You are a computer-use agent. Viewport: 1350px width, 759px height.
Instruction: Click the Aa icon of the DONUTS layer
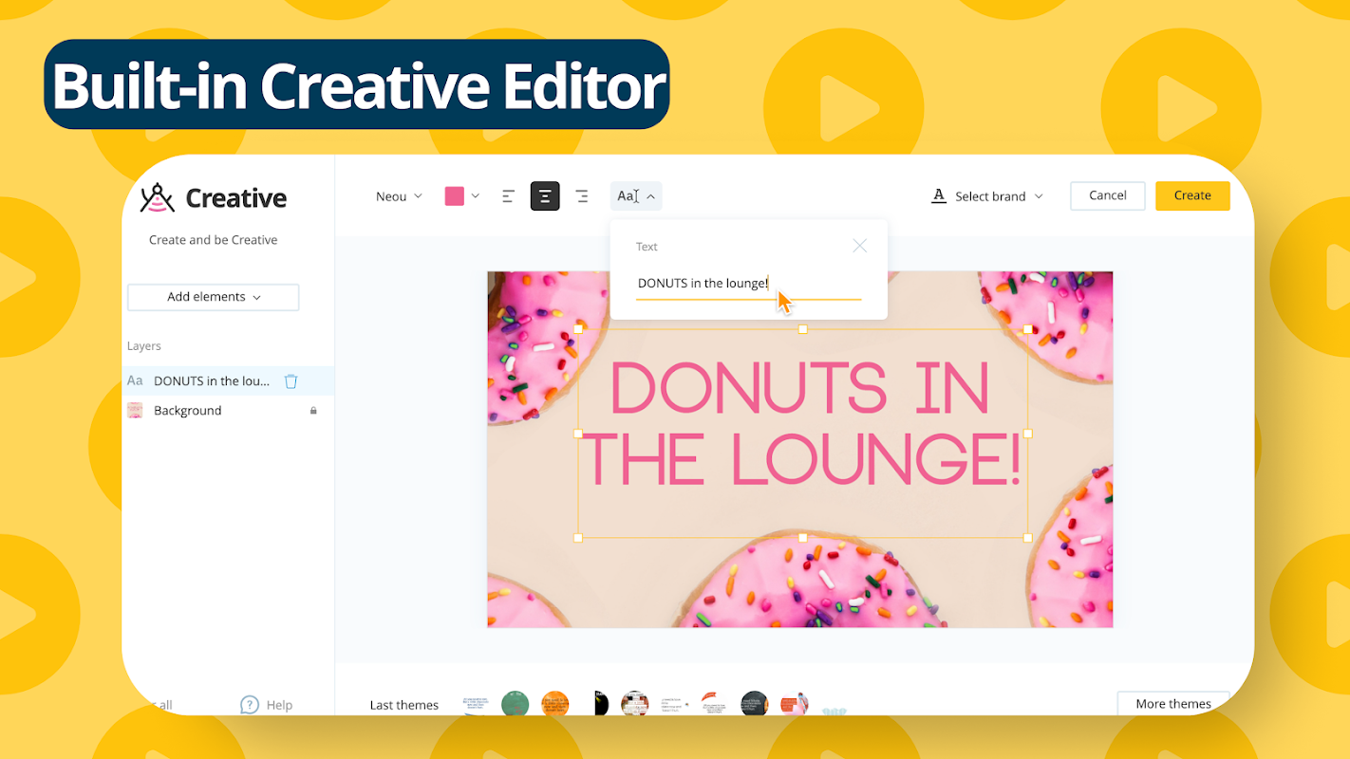tap(135, 380)
